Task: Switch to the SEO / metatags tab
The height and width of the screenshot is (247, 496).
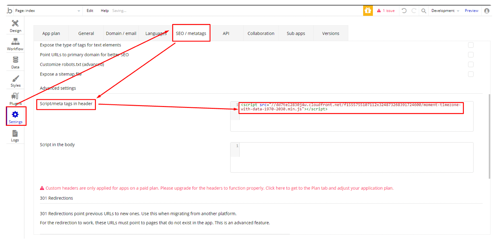Action: [191, 33]
